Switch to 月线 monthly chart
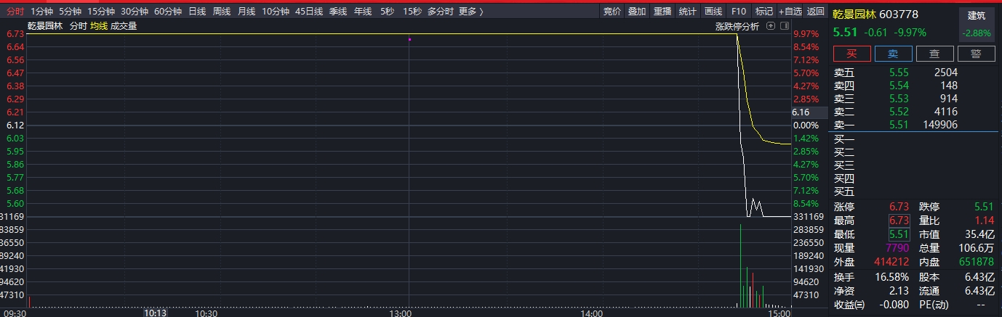This screenshot has height=317, width=1002. (x=247, y=12)
